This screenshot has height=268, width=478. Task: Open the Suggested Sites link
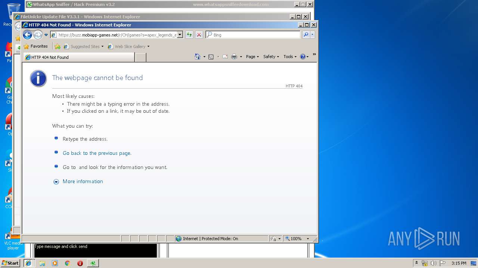(84, 47)
